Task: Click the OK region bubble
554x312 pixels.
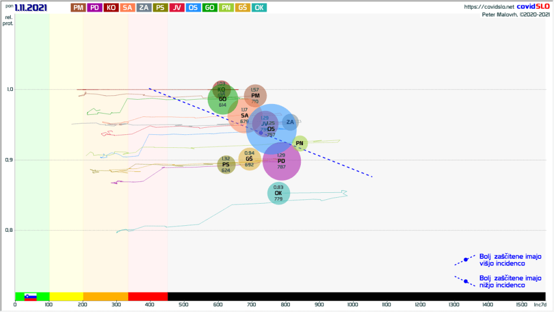Action: (x=279, y=193)
